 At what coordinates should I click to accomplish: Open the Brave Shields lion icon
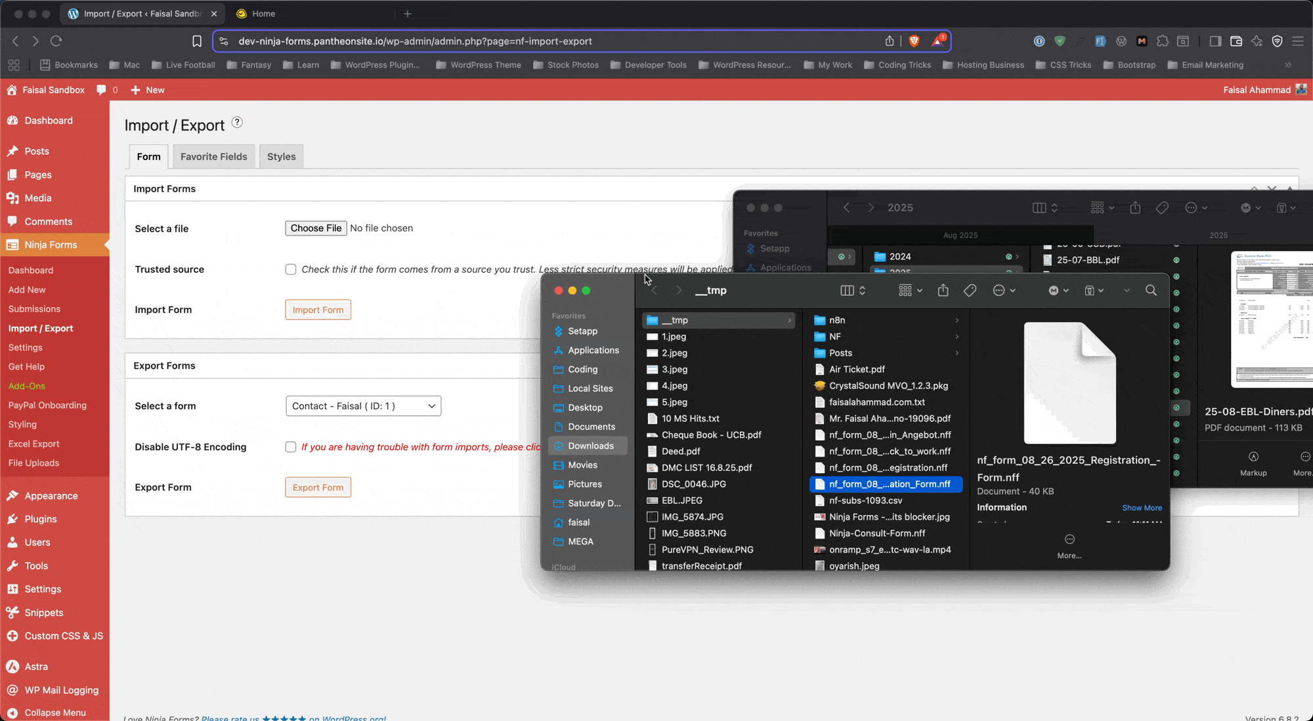914,41
